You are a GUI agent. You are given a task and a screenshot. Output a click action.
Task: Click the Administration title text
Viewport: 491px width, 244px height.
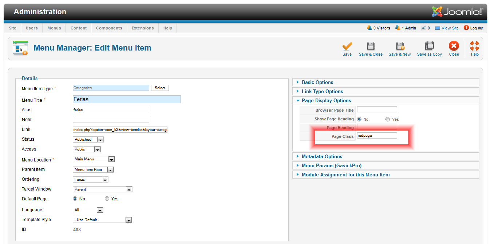point(40,12)
